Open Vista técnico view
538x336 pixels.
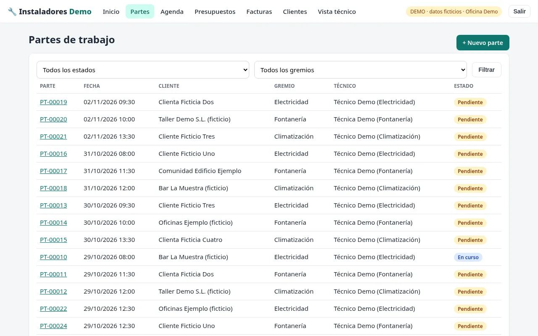point(337,12)
